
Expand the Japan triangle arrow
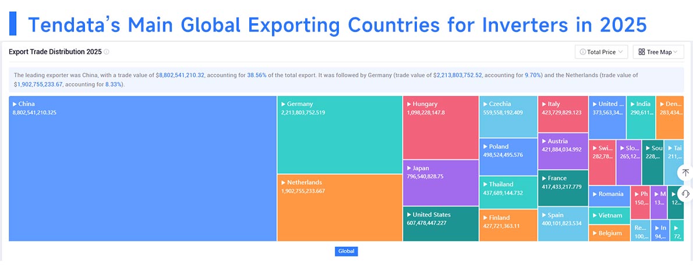coord(409,168)
